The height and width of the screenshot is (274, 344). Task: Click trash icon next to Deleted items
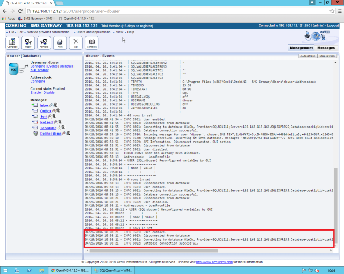pyautogui.click(x=68, y=133)
